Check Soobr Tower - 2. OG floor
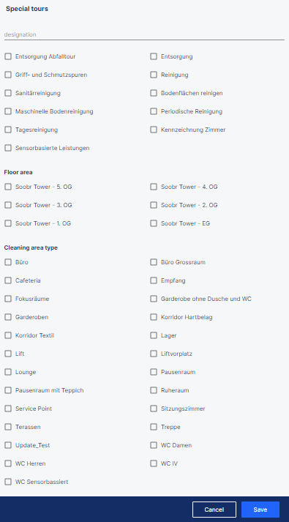This screenshot has height=522, width=289. [154, 205]
